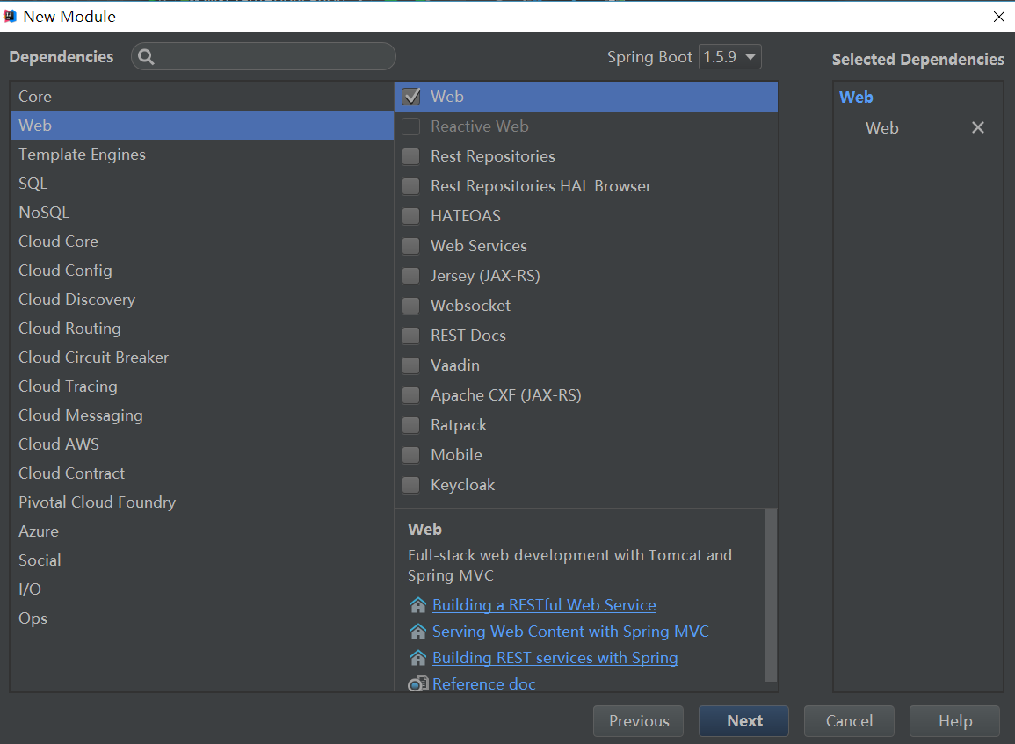The width and height of the screenshot is (1015, 744).
Task: Select the Core category
Action: (202, 97)
